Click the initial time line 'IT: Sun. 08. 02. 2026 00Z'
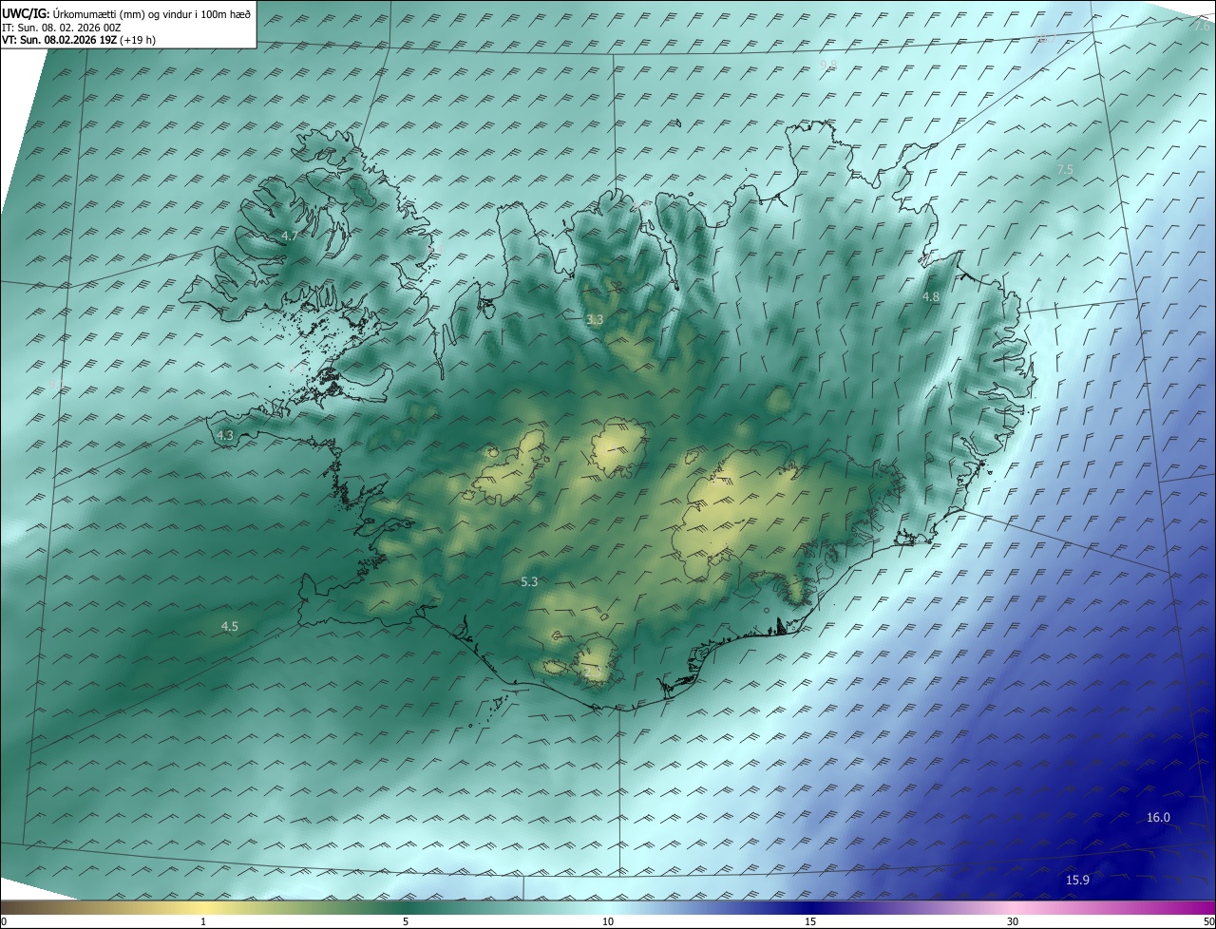The image size is (1216, 929). click(x=62, y=27)
